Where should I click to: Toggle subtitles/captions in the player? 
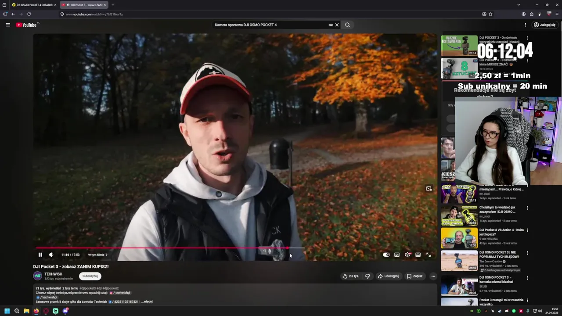(397, 255)
